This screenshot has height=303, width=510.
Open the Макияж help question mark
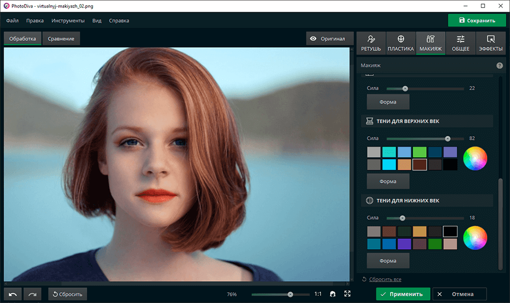pos(499,66)
